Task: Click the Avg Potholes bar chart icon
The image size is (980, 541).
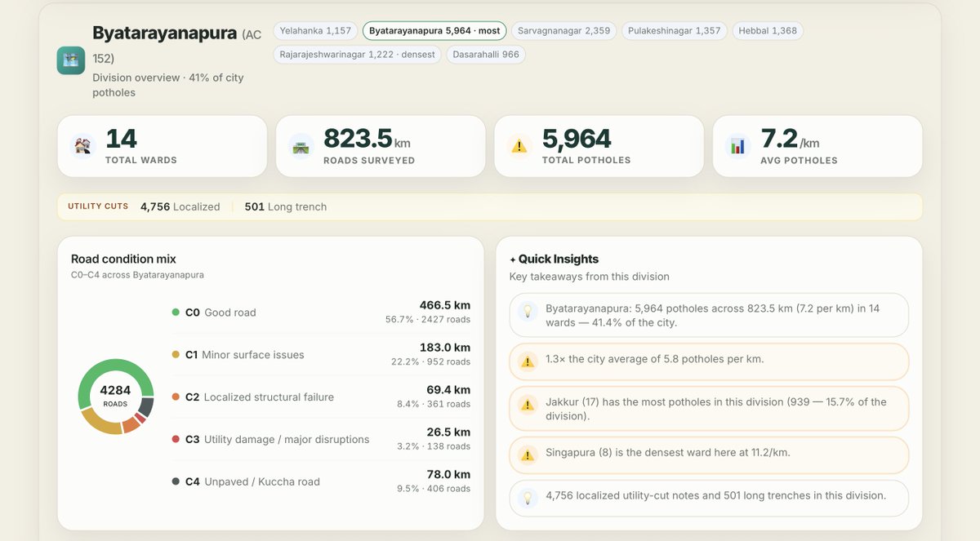Action: (x=738, y=146)
